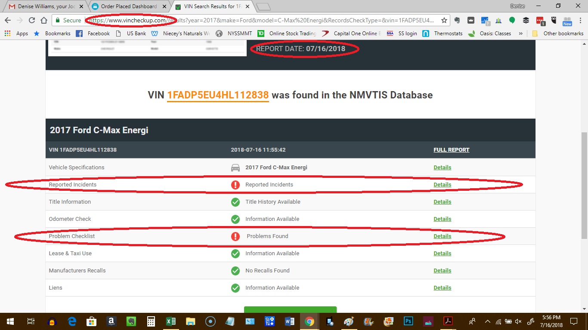This screenshot has height=330, width=588.
Task: Click the 'Odometer Check' row label
Action: pyautogui.click(x=70, y=219)
